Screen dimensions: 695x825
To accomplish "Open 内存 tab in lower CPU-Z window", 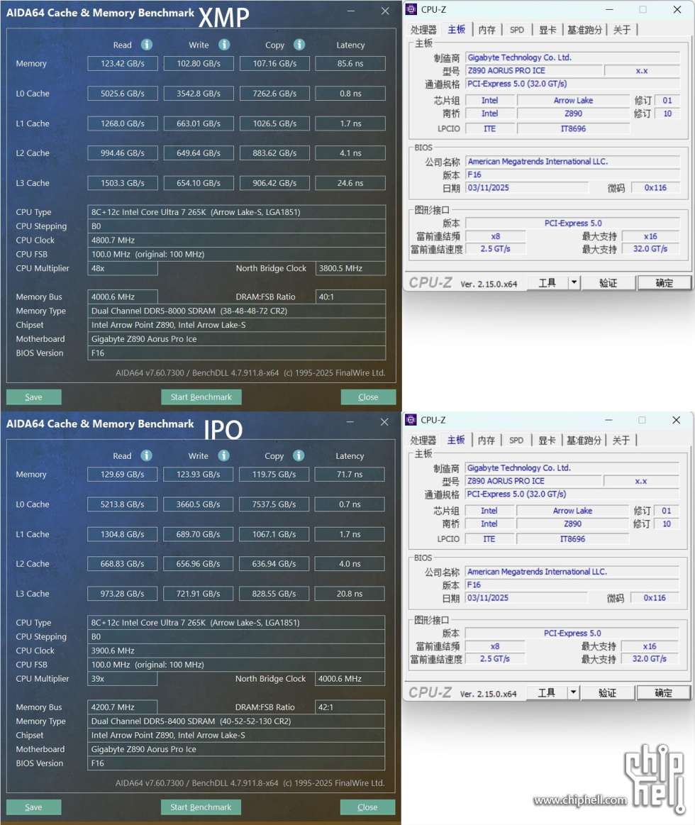I will point(486,441).
